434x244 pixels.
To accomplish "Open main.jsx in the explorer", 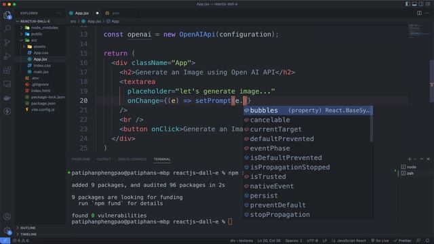I will tap(41, 72).
